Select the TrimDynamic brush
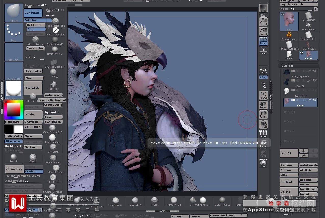 tap(174, 201)
